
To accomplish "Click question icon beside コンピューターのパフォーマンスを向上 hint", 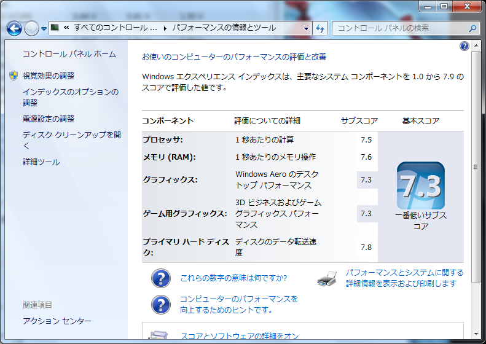I will (160, 304).
